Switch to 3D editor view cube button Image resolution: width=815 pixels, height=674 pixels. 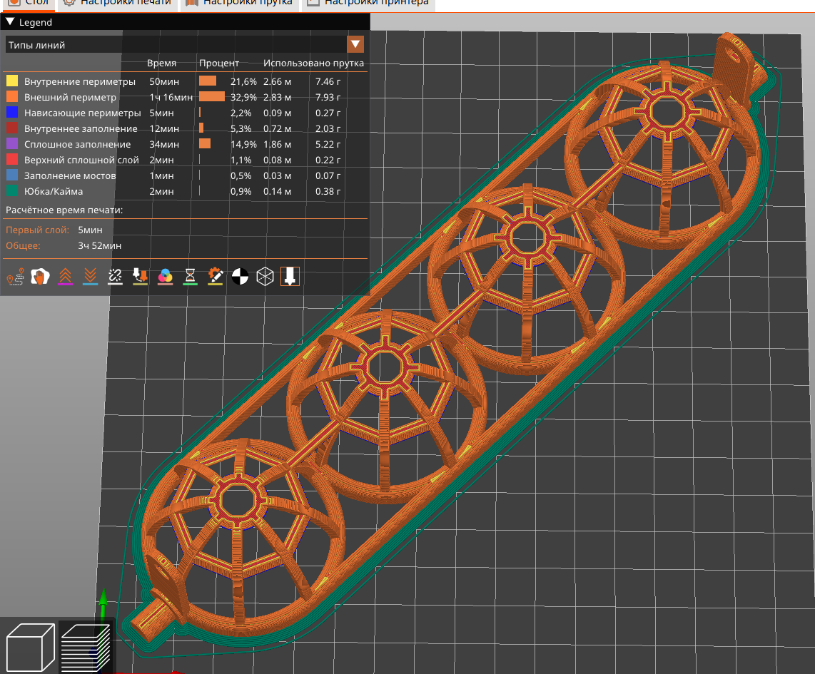click(x=29, y=646)
